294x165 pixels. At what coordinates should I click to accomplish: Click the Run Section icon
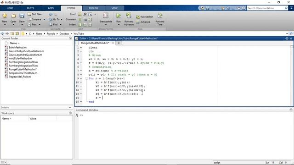coord(138,17)
